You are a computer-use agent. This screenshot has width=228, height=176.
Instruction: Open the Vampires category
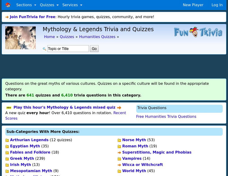point(132,158)
